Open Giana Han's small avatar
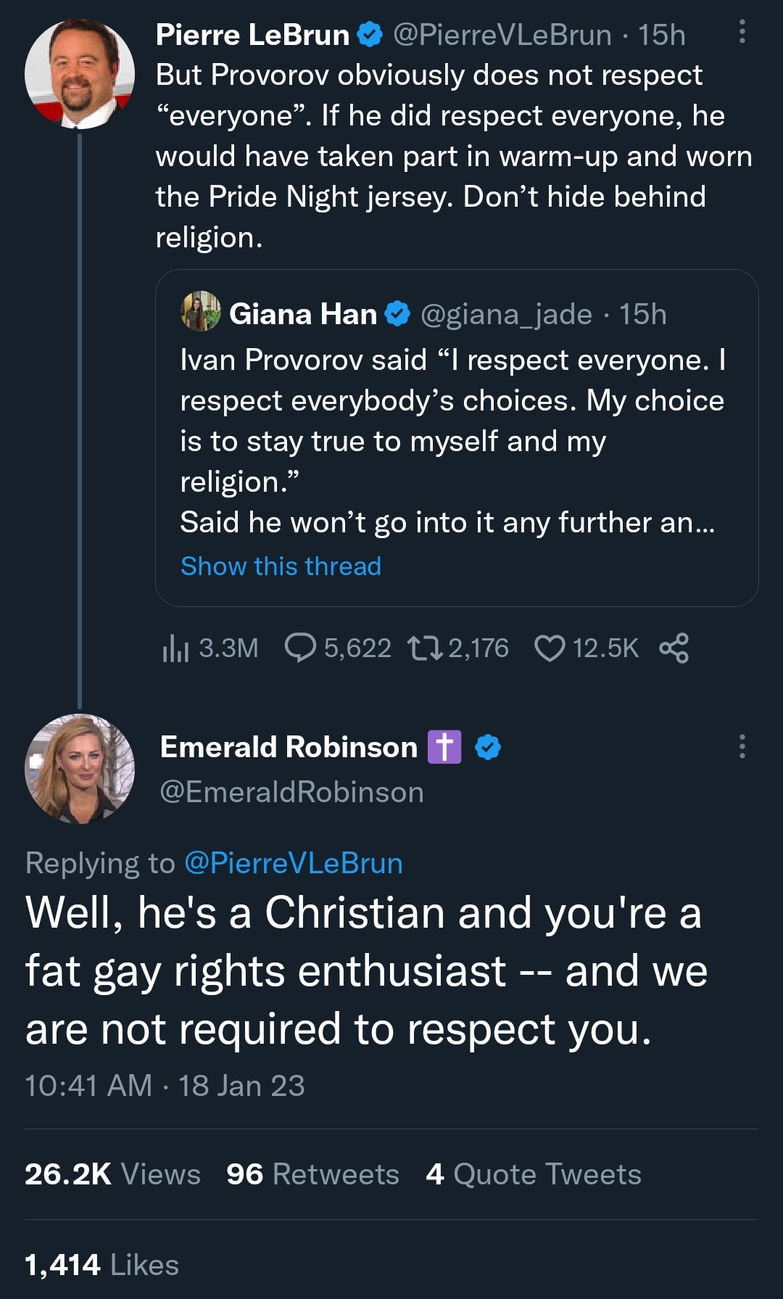 [x=201, y=312]
